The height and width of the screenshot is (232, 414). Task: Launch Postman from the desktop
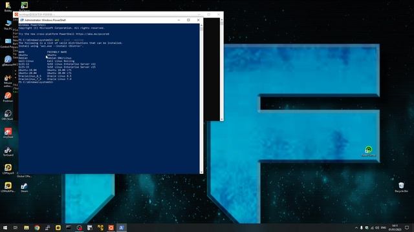(x=8, y=97)
